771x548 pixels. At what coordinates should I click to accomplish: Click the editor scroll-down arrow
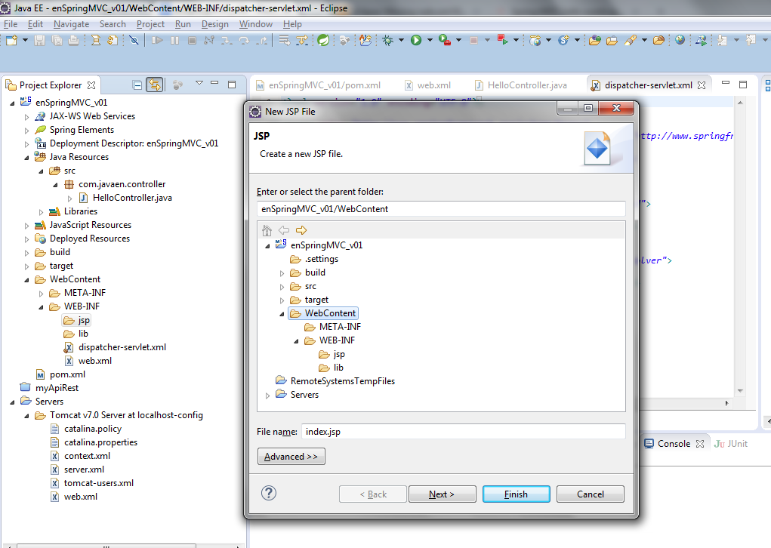point(740,391)
